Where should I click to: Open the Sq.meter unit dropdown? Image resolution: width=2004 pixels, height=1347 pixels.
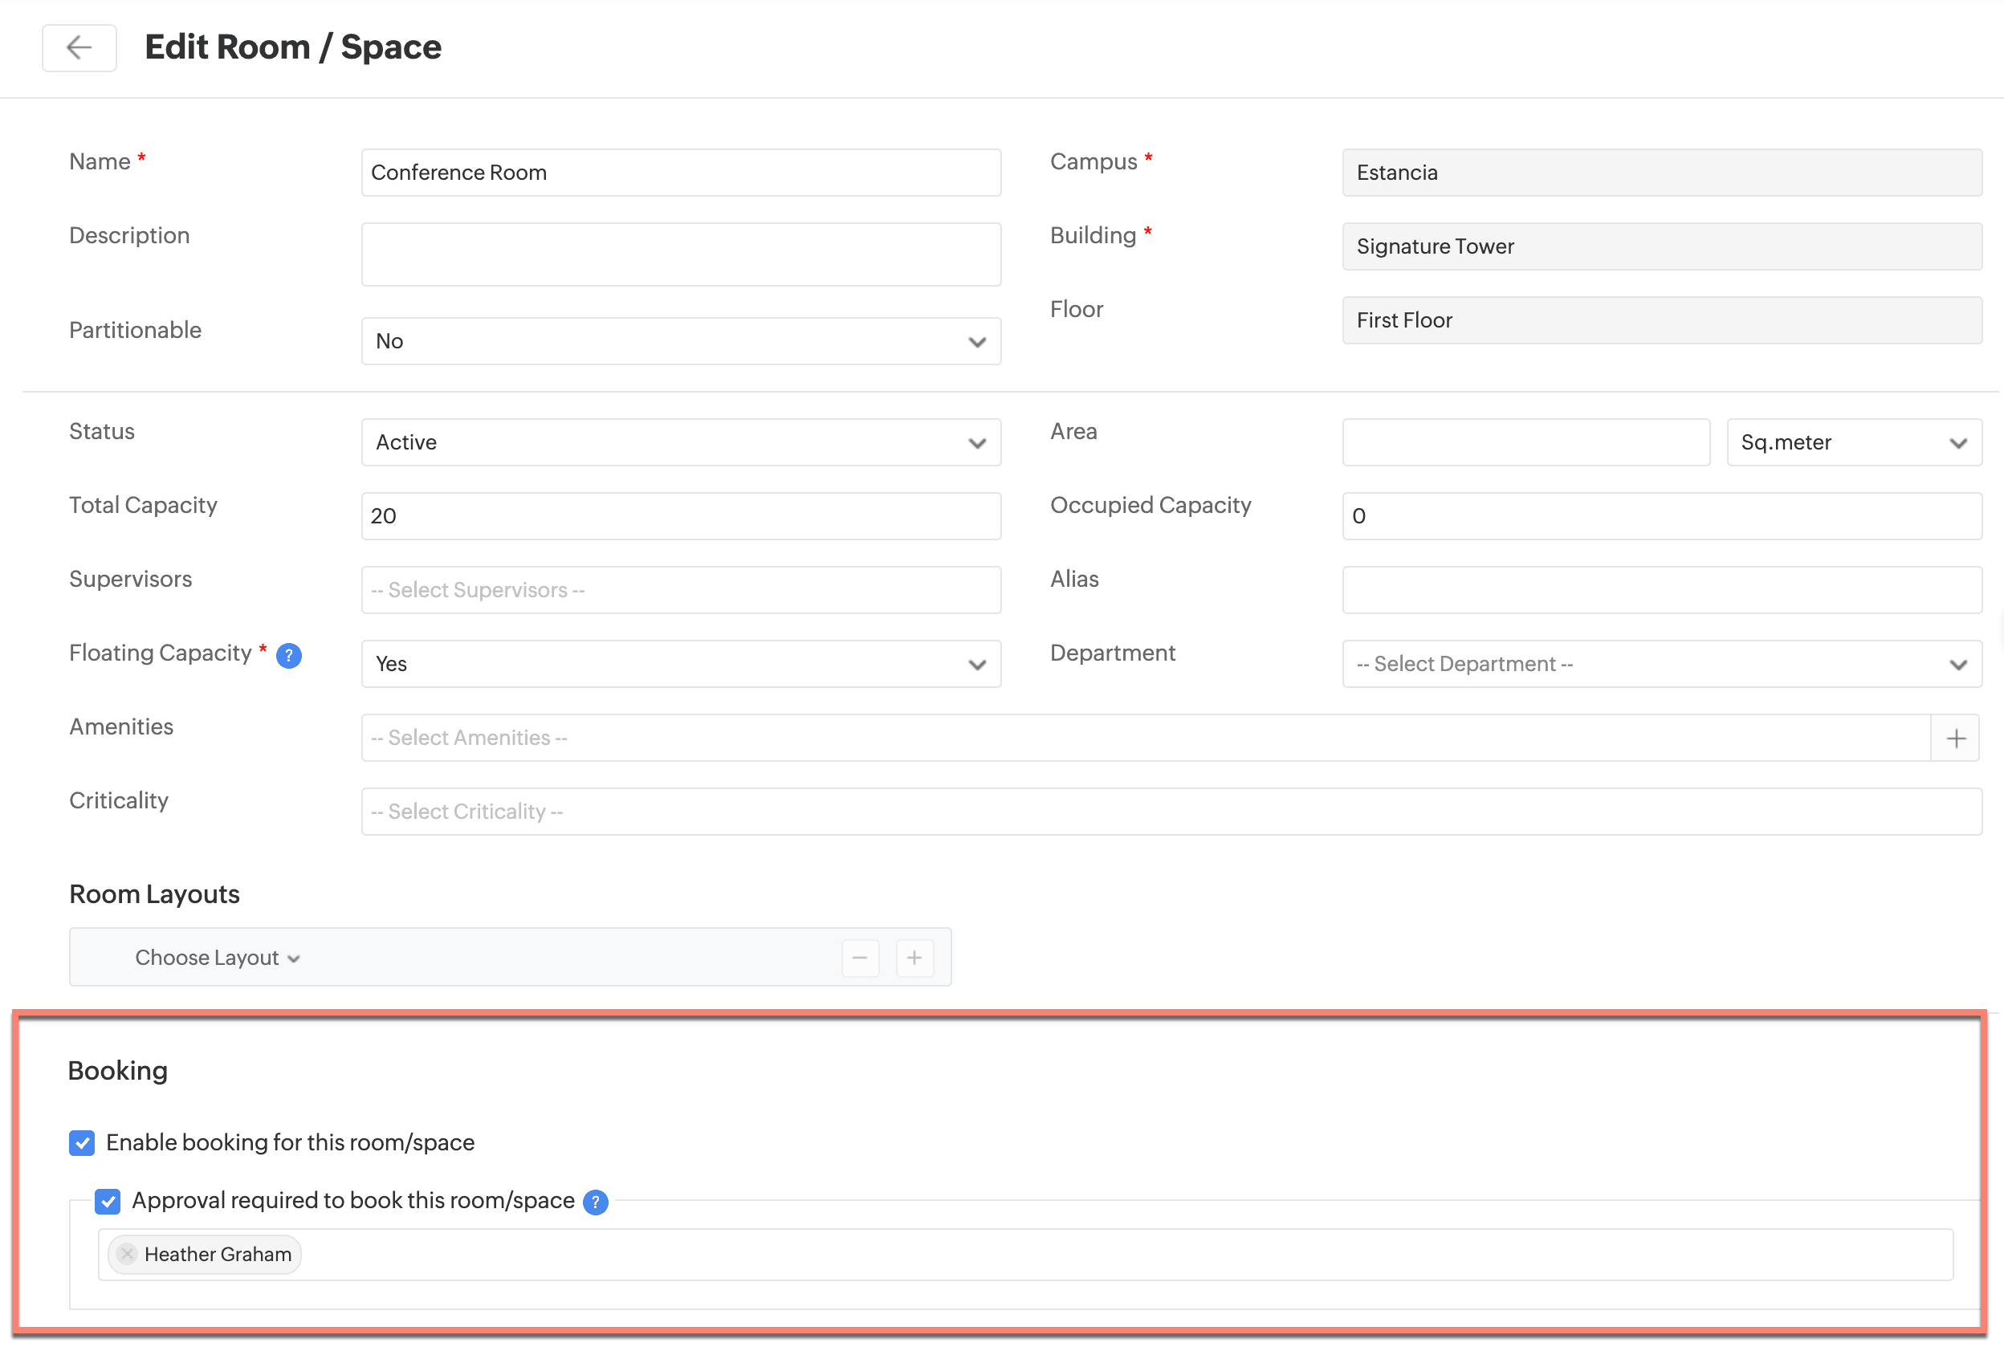tap(1854, 443)
